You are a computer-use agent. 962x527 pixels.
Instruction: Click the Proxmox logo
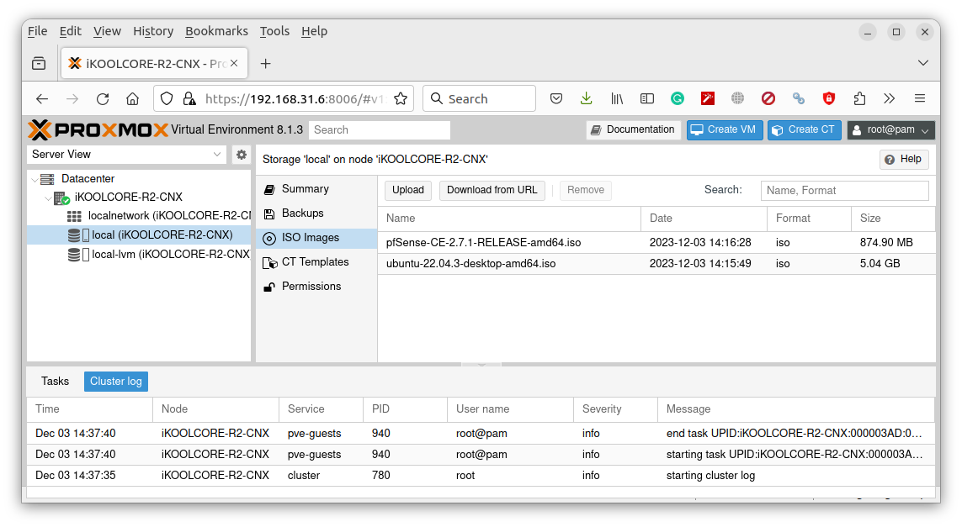(x=98, y=130)
